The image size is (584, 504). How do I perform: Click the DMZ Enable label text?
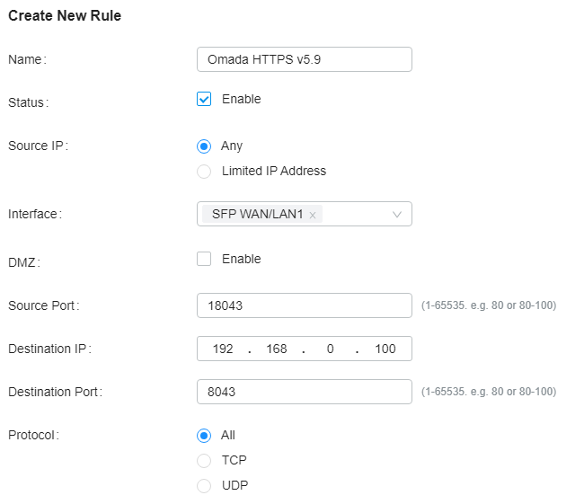(x=242, y=259)
